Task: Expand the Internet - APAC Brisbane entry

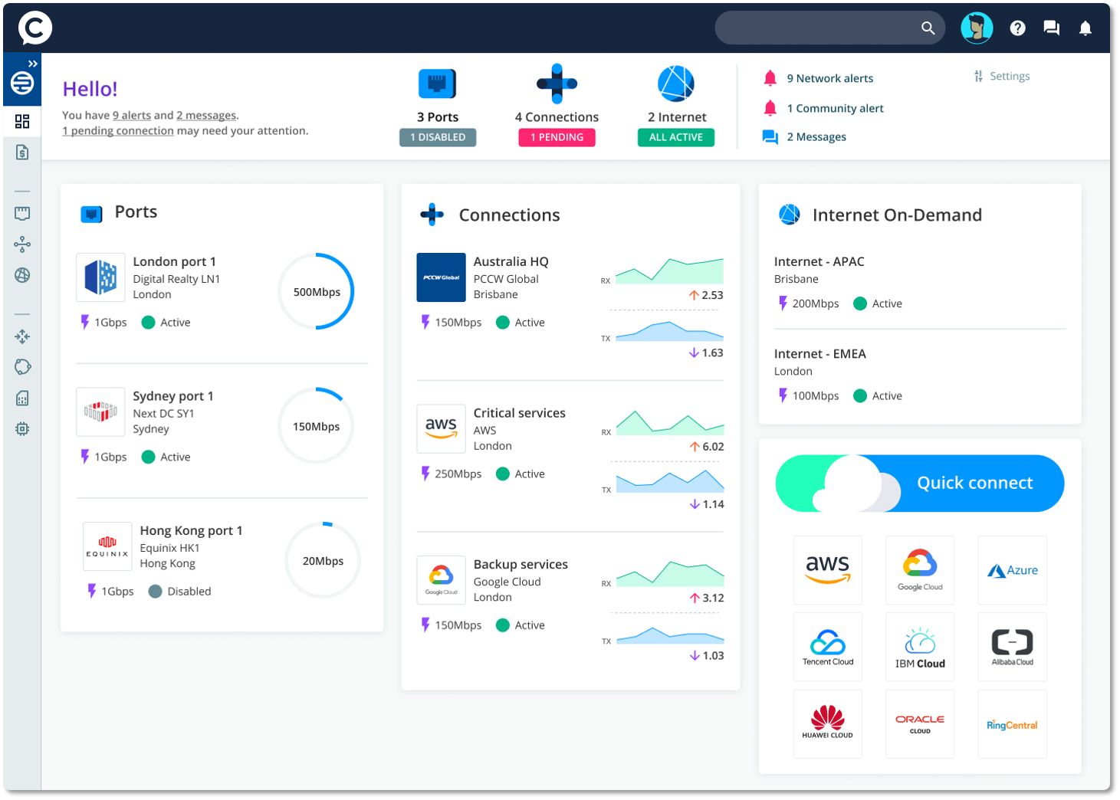Action: click(x=819, y=261)
